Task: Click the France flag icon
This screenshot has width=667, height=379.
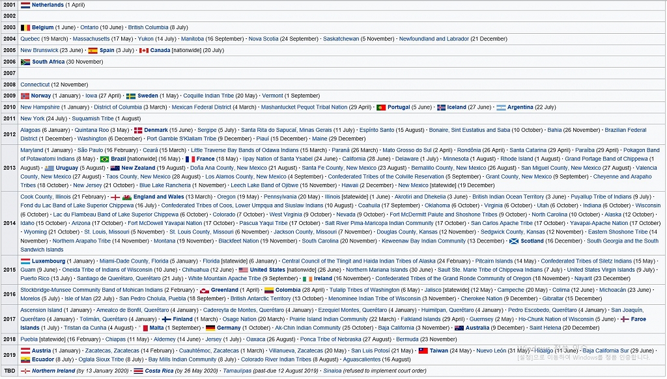Action: click(190, 159)
